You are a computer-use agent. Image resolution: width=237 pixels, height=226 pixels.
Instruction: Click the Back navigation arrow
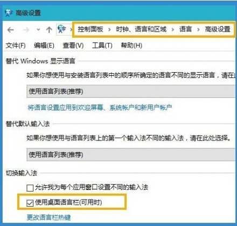pos(11,30)
